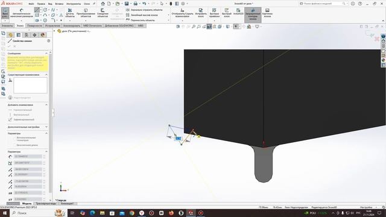This screenshot has height=217, width=386.
Task: Click Convert Entities tool
Action: coord(86,13)
